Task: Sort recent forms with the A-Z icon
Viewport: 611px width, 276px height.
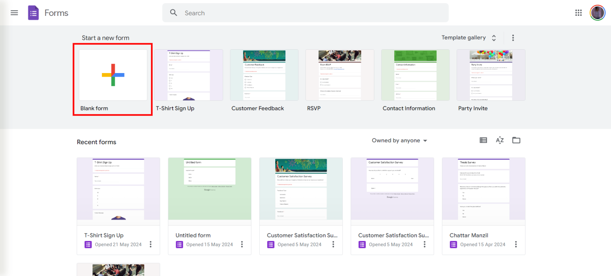Action: pos(500,140)
